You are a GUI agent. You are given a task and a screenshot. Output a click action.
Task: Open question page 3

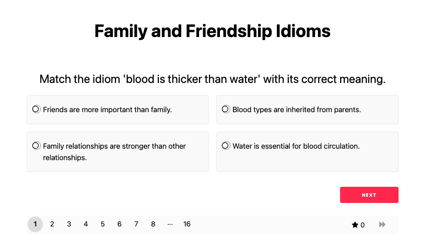tap(69, 224)
